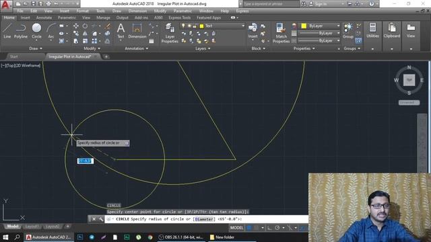Open OBS from the Windows taskbar
Image resolution: width=431 pixels, height=242 pixels.
click(x=181, y=237)
